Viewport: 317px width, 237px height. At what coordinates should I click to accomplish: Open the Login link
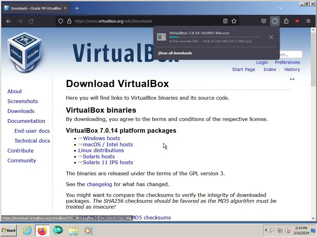262,62
